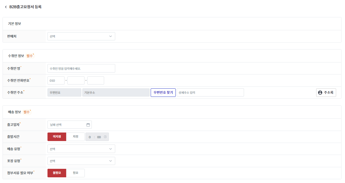This screenshot has height=183, width=345.
Task: Click the 상세주소 입력 field
Action: 210,92
